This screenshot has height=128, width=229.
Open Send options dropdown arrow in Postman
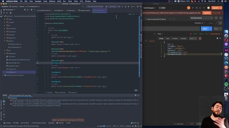[x=210, y=29]
